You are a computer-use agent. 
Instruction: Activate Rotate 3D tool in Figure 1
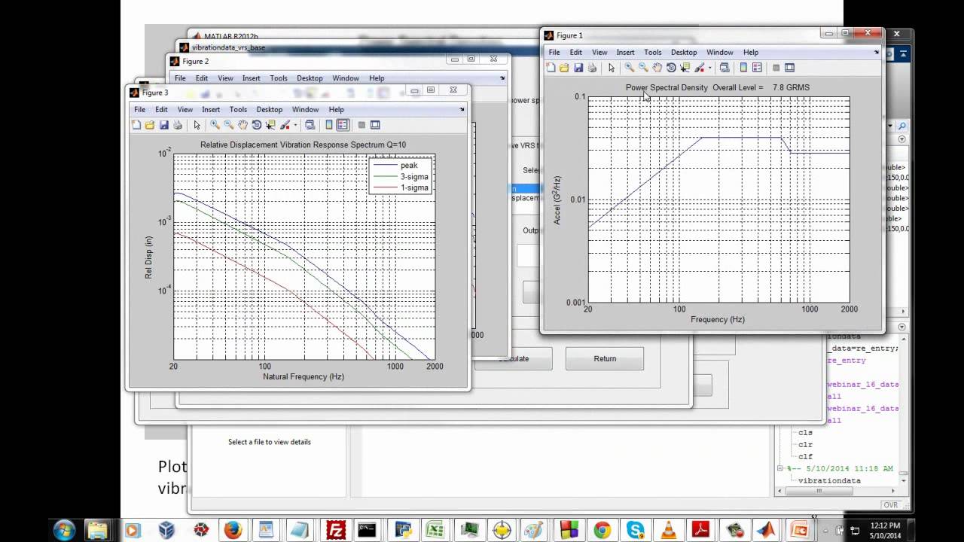pyautogui.click(x=671, y=68)
